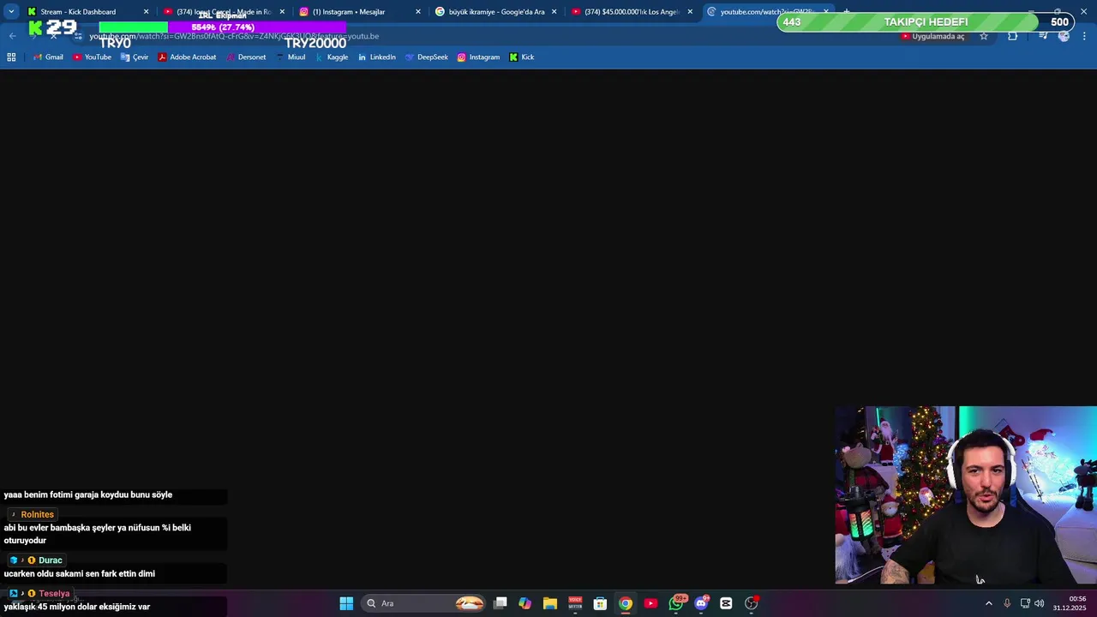Go back with the browser back arrow
This screenshot has width=1097, height=617.
coord(12,36)
